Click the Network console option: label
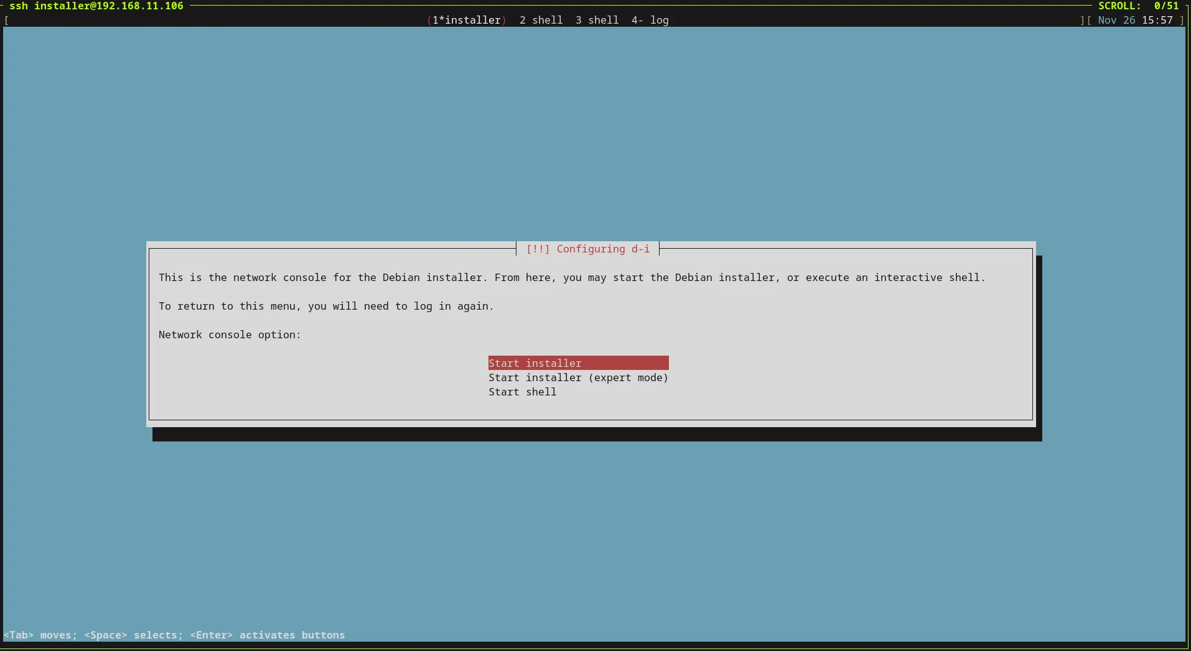 point(230,335)
